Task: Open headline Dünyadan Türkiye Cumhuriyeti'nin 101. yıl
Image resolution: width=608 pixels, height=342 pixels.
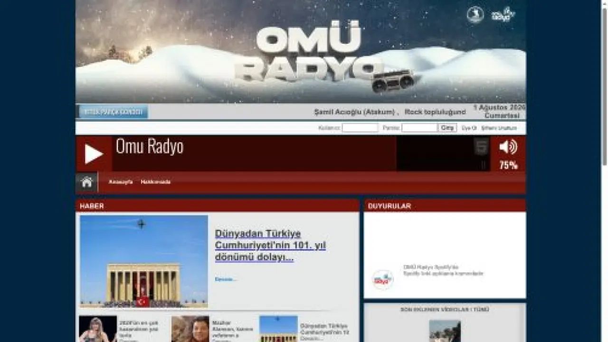Action: tap(270, 246)
